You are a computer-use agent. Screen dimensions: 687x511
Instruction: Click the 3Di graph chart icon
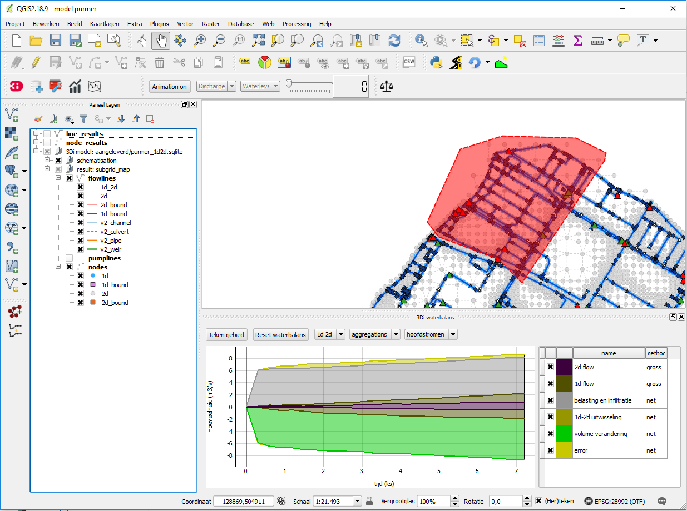point(75,86)
